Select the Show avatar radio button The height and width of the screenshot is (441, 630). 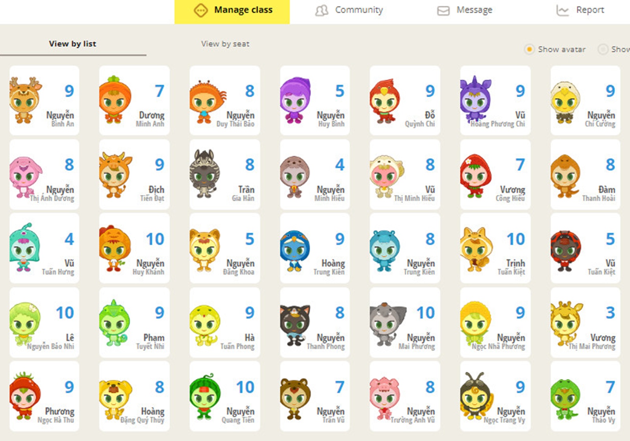529,49
